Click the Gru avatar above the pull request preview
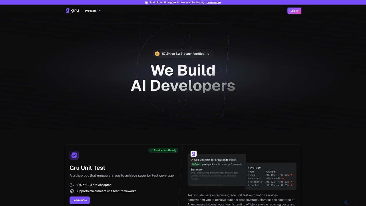The image size is (366, 206). [x=194, y=154]
